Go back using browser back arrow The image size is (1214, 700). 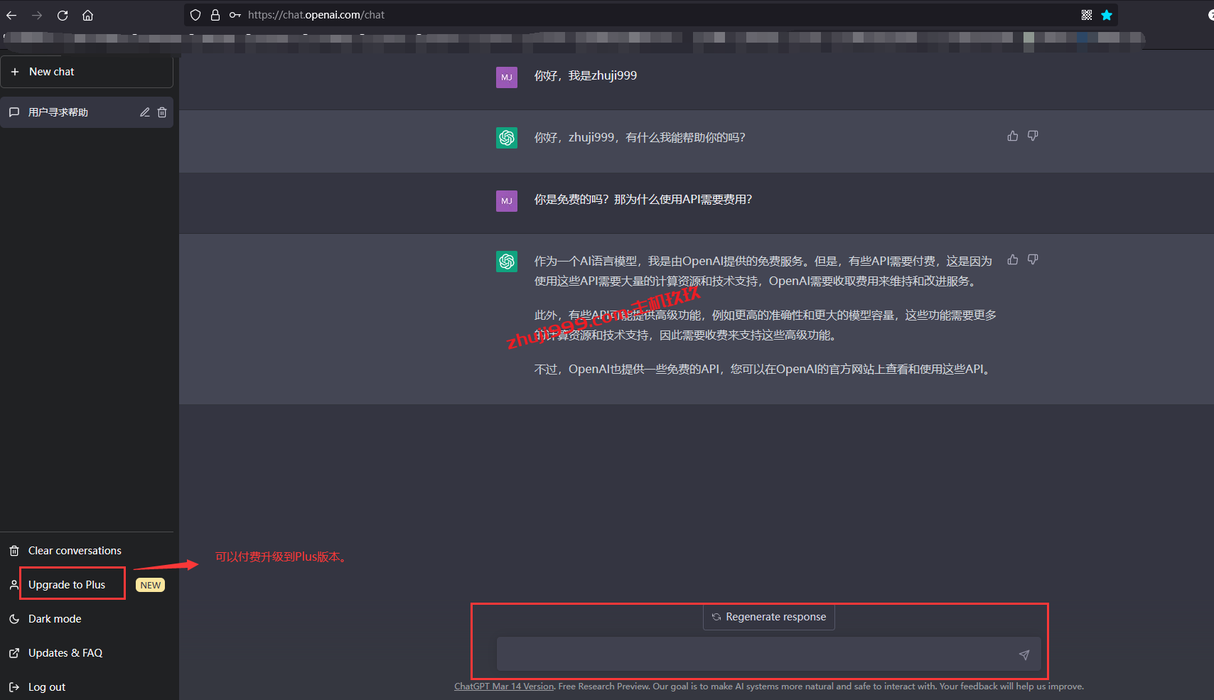pyautogui.click(x=11, y=15)
